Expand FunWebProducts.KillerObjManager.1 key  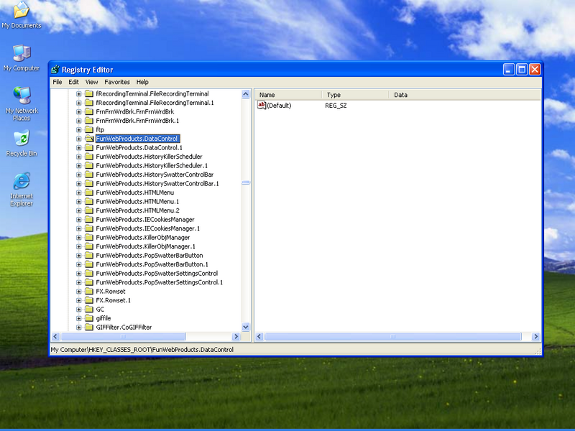click(79, 246)
